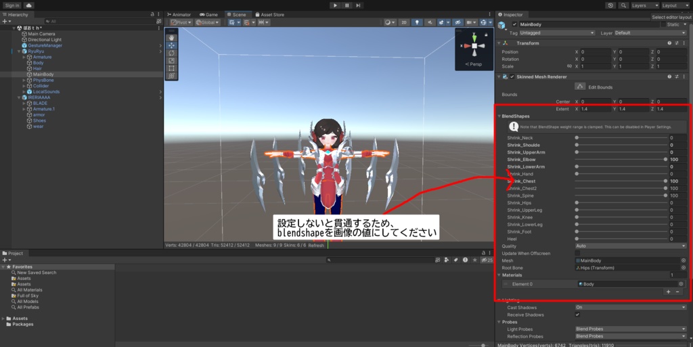Switch to the Scene tab

236,15
